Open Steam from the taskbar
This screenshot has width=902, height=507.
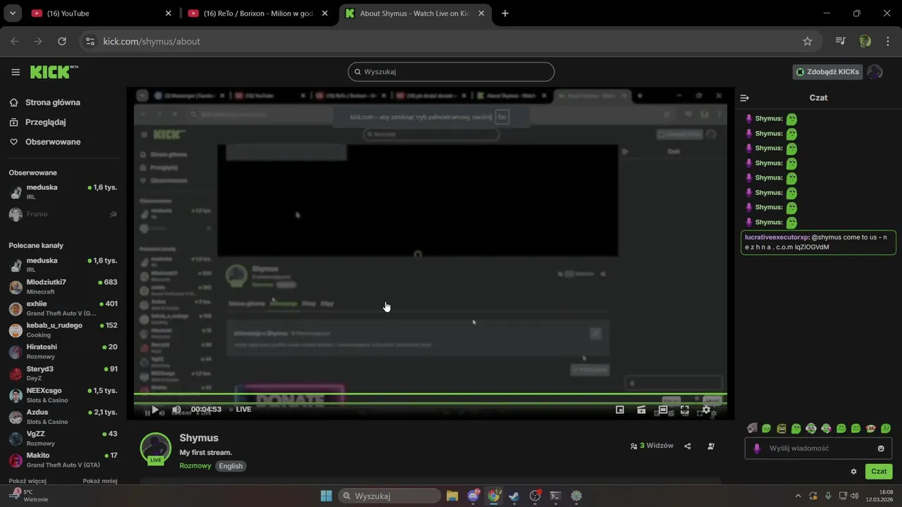pos(514,496)
